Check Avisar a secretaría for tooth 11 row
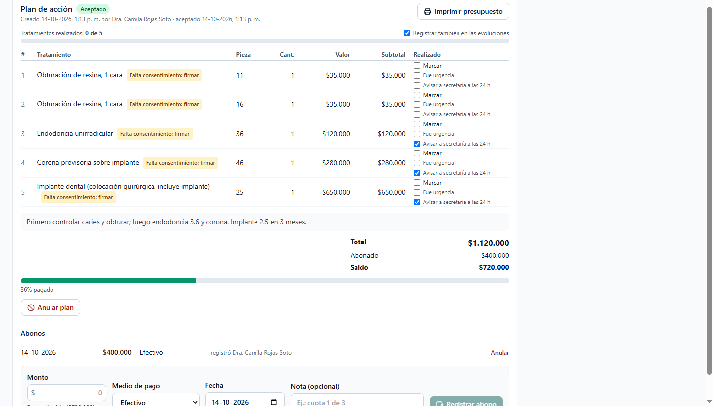The height and width of the screenshot is (406, 713). click(417, 85)
